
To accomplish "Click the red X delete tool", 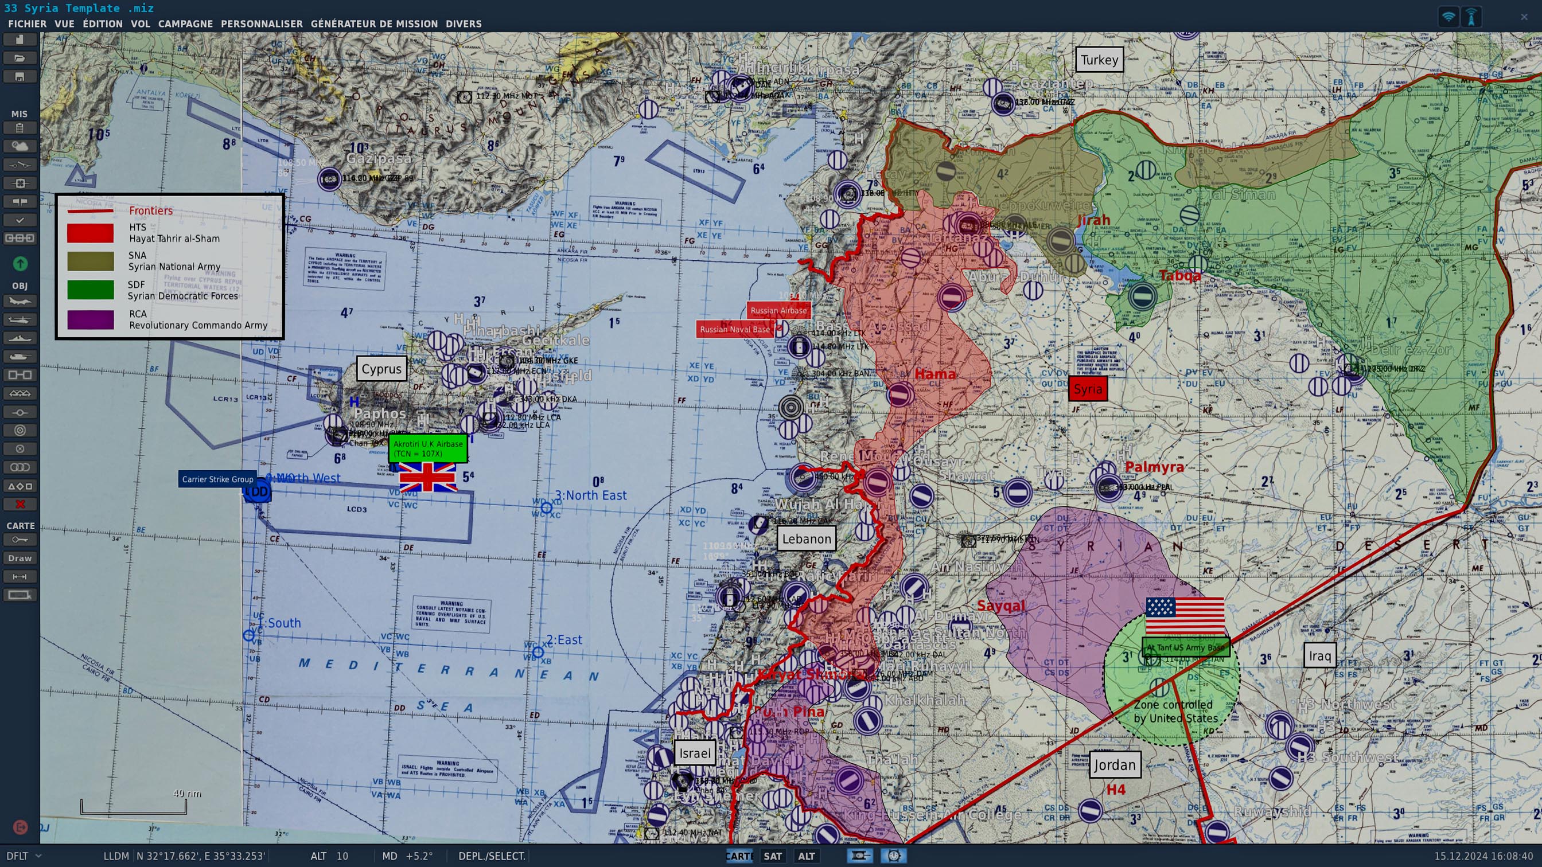I will [x=20, y=504].
